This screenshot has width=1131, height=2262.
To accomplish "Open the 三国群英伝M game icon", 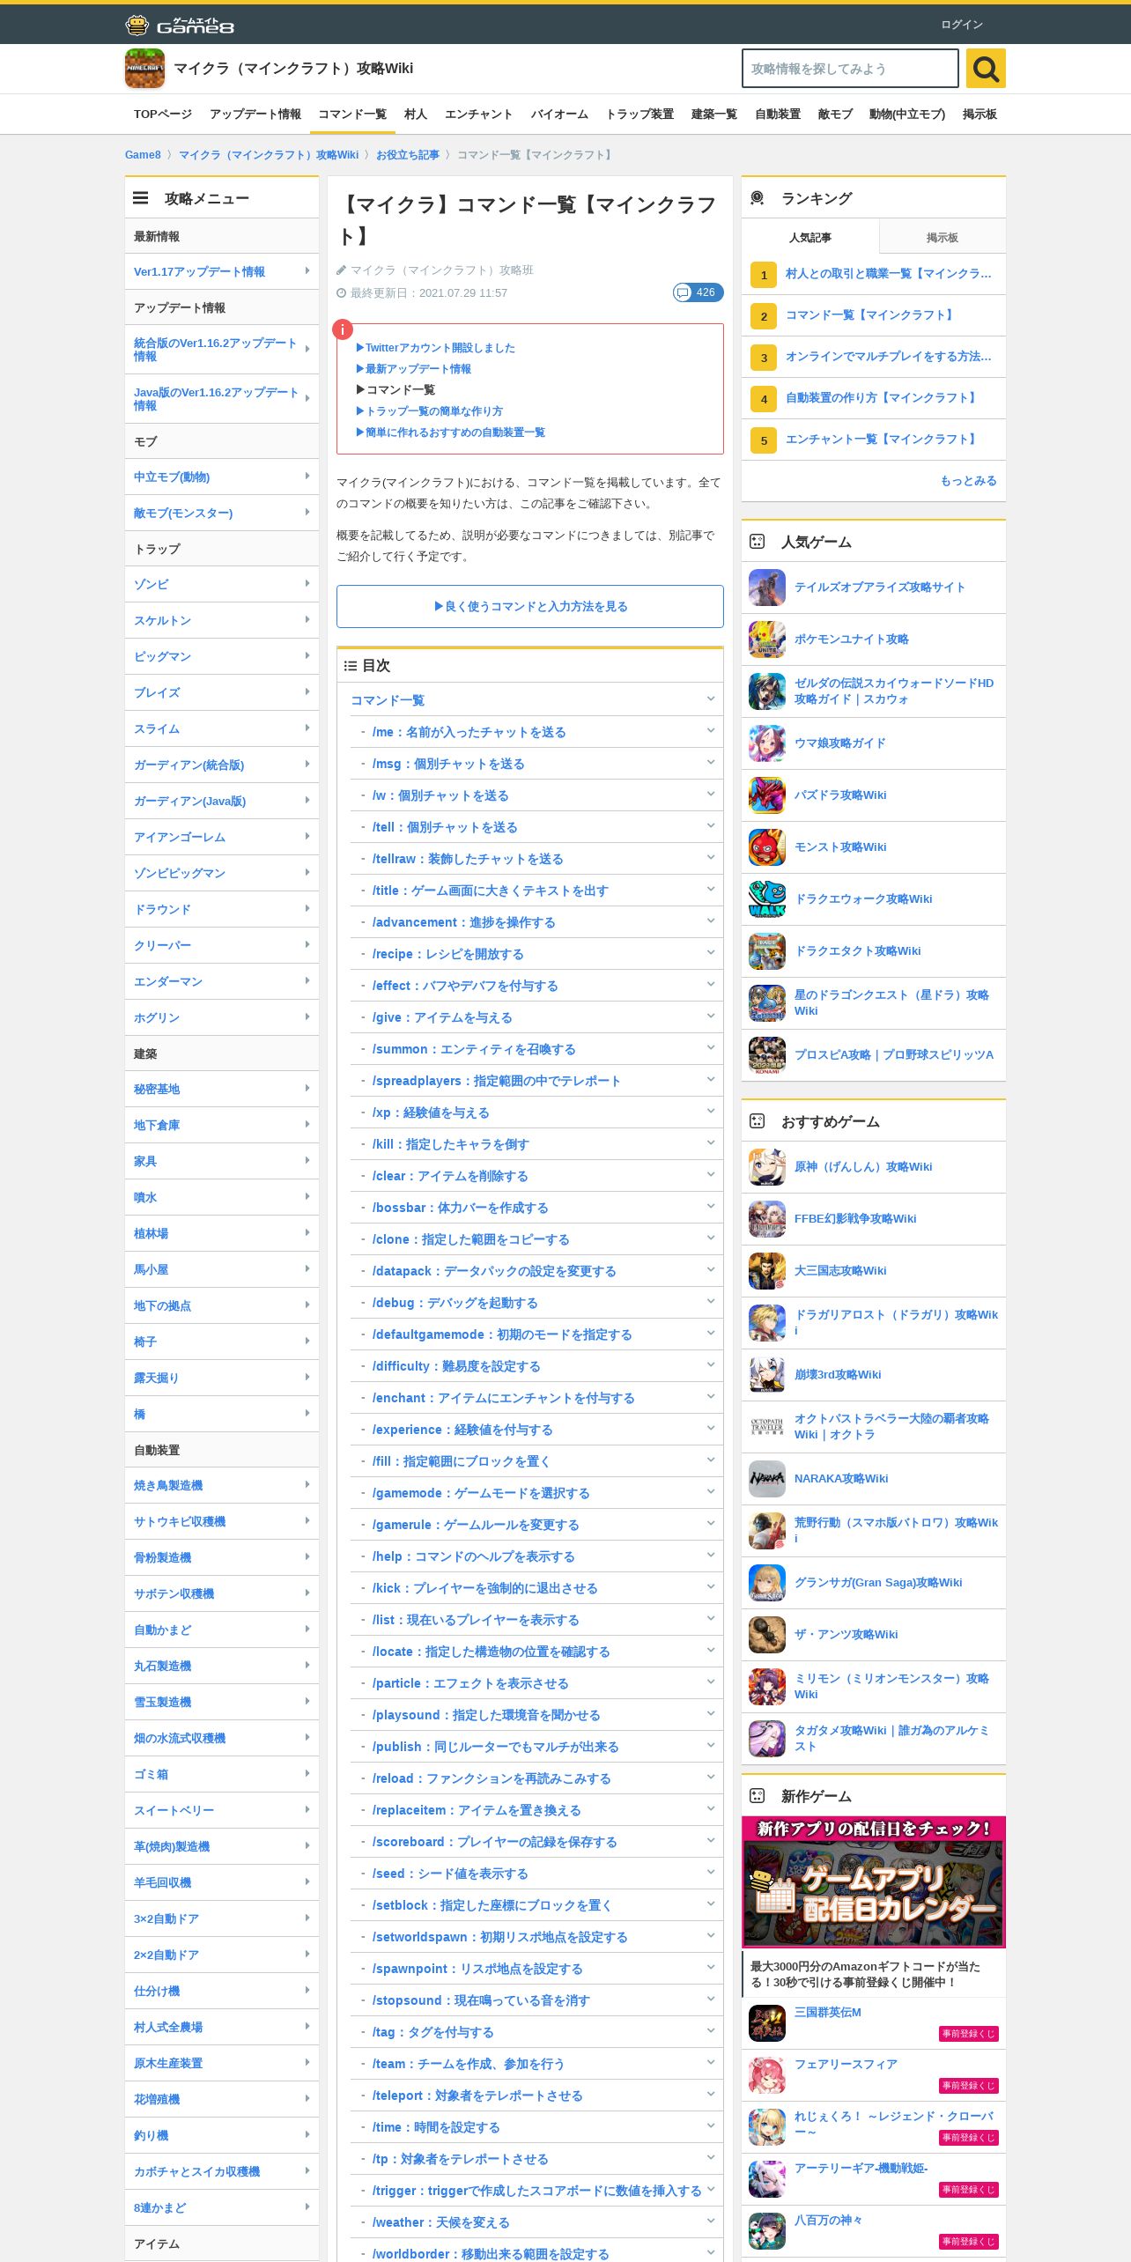I will point(767,2023).
